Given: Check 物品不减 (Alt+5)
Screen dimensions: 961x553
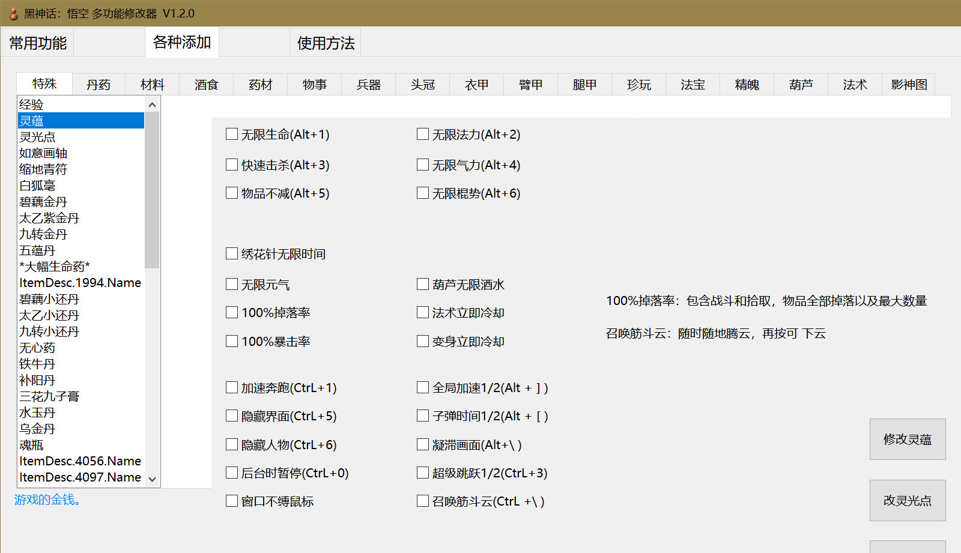Looking at the screenshot, I should pyautogui.click(x=232, y=193).
